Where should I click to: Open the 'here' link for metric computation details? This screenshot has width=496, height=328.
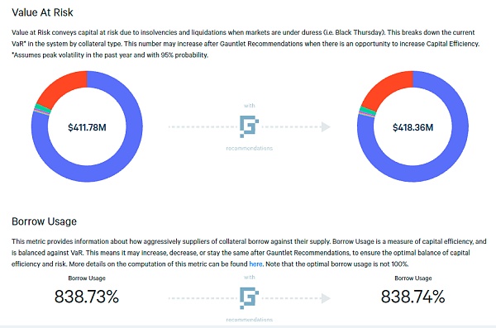pos(255,264)
